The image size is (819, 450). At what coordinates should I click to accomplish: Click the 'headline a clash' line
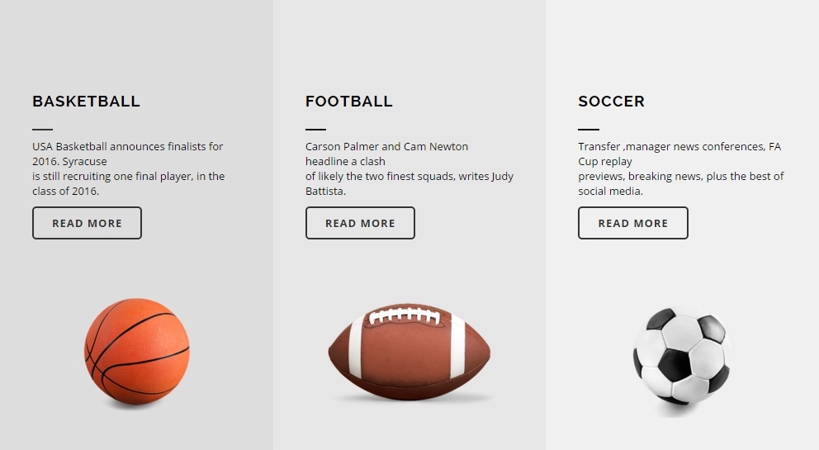(345, 162)
